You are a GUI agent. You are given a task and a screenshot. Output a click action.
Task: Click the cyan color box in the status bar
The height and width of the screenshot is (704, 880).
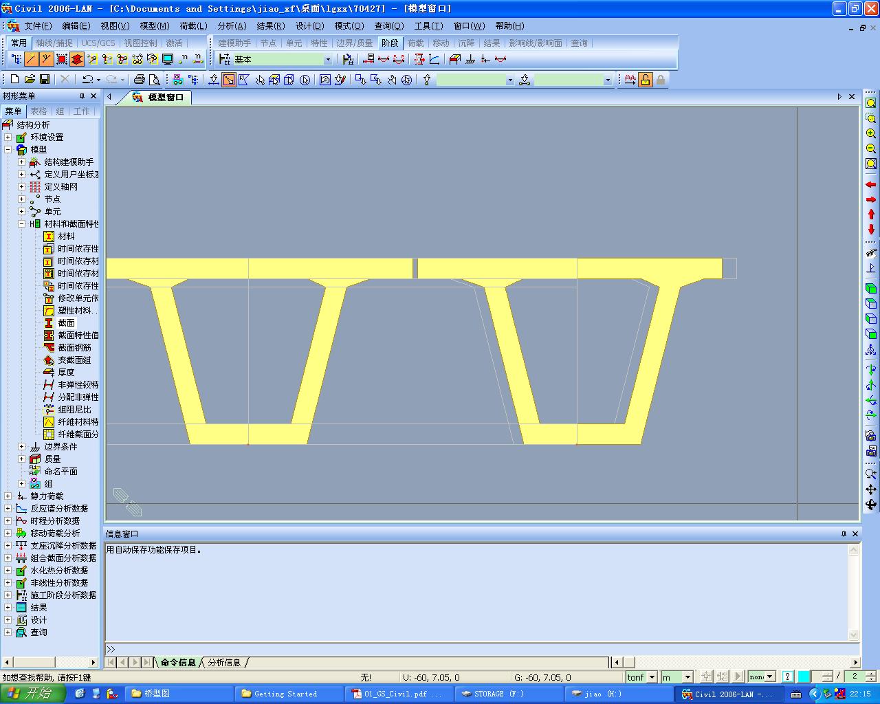[804, 677]
